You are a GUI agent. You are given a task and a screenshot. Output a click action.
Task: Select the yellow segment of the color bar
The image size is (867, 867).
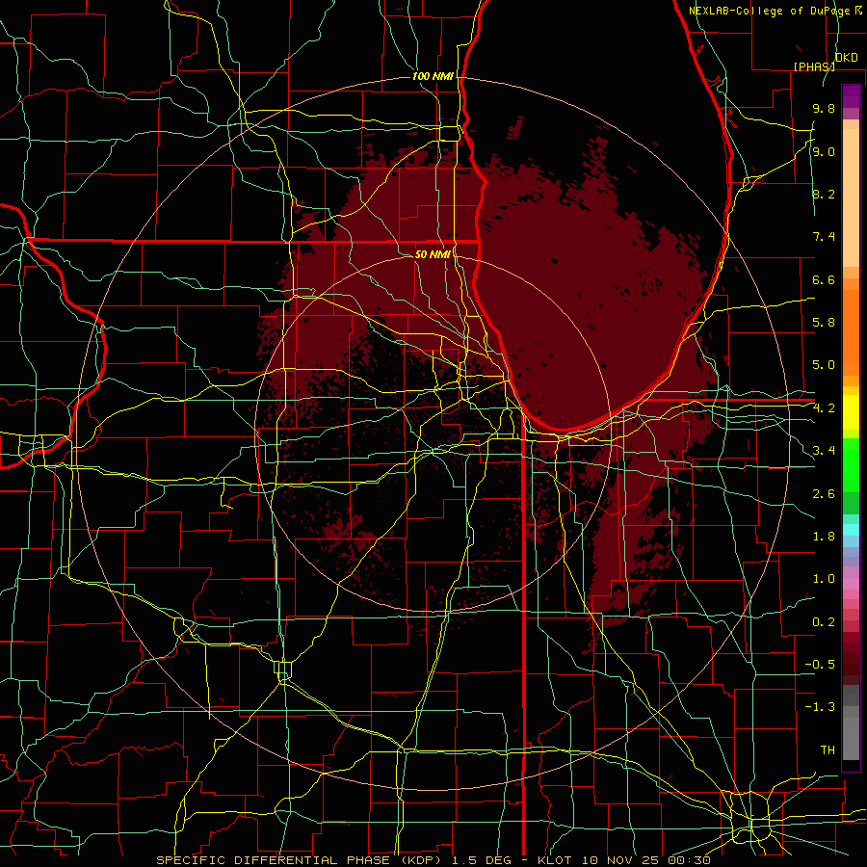851,412
